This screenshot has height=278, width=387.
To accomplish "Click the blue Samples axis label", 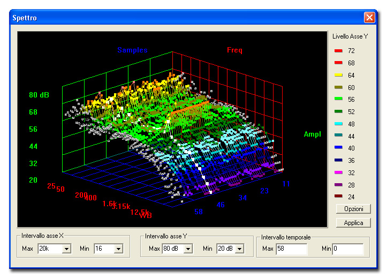I will [132, 50].
